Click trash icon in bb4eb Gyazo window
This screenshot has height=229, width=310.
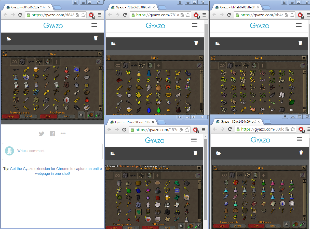point(300,43)
